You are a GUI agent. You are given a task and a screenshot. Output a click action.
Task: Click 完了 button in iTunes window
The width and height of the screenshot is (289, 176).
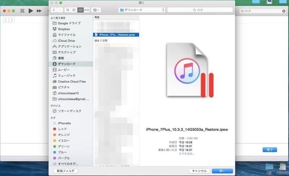pos(270,150)
